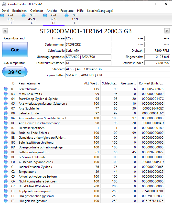
Task: Select the Aktuell schwebende Sektoren row
Action: tap(84, 176)
